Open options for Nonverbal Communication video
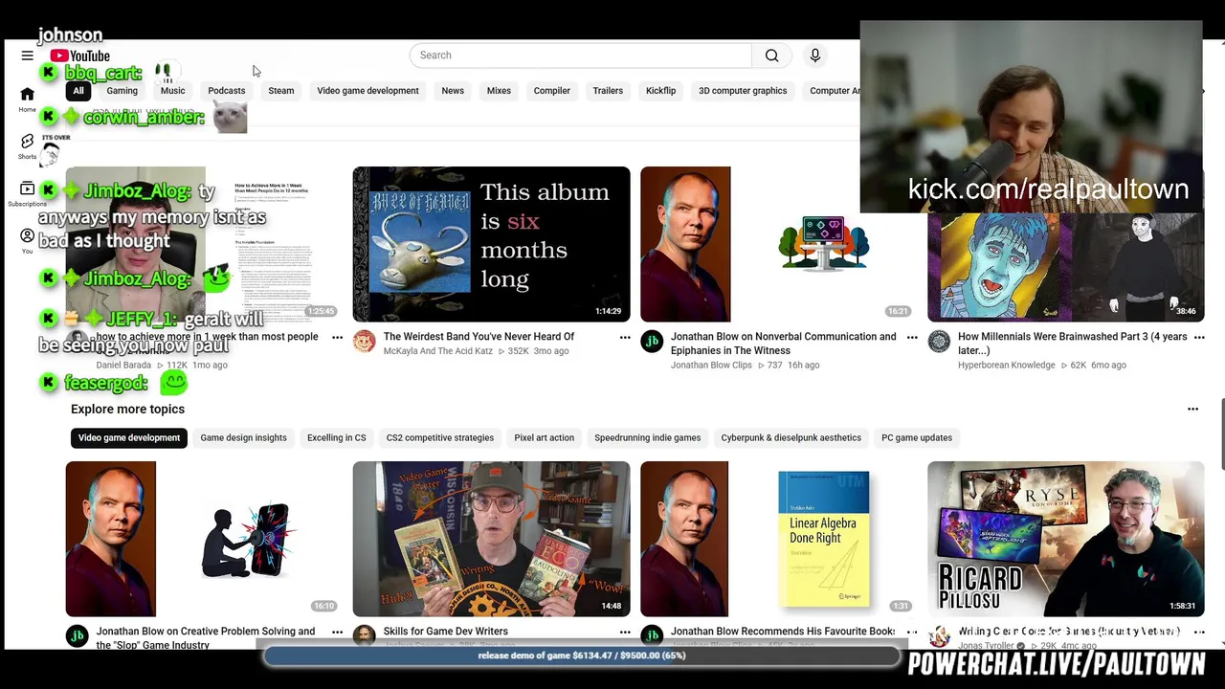This screenshot has height=689, width=1225. pyautogui.click(x=912, y=337)
